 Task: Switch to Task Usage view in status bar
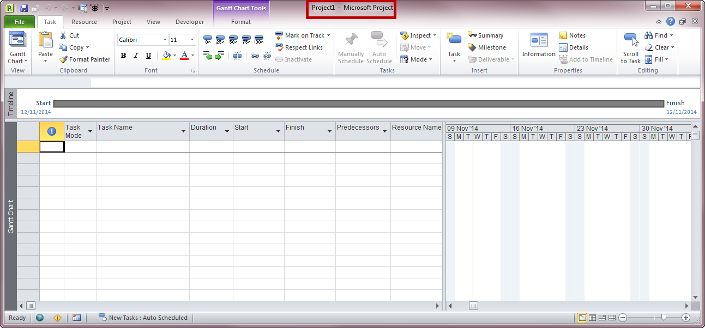point(593,318)
